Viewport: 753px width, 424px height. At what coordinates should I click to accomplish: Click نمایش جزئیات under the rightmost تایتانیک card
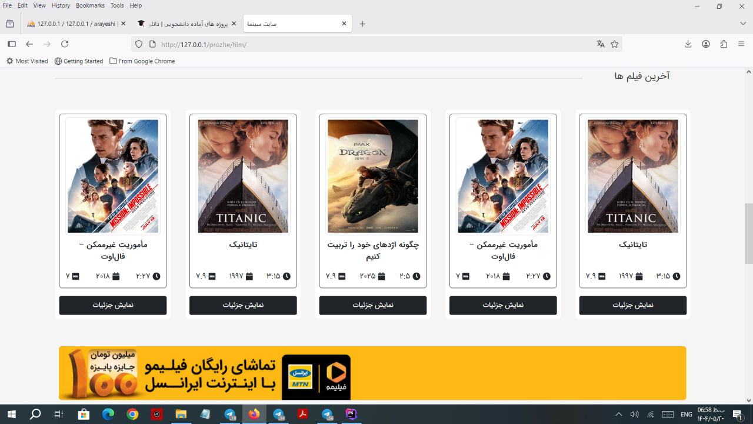click(x=633, y=305)
